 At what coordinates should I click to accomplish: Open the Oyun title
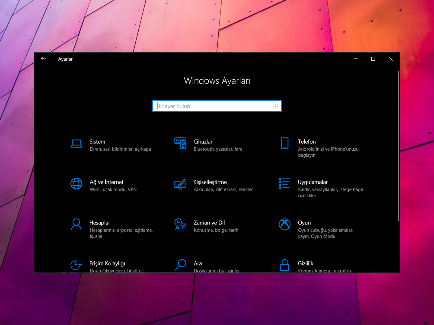click(x=304, y=223)
